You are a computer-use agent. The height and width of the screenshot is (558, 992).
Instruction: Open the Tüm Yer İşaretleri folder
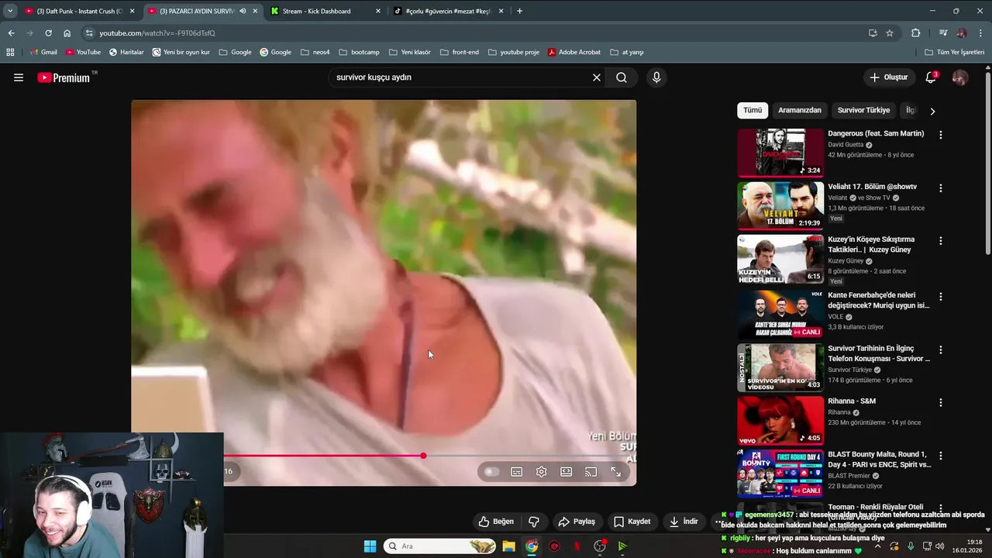pos(955,52)
